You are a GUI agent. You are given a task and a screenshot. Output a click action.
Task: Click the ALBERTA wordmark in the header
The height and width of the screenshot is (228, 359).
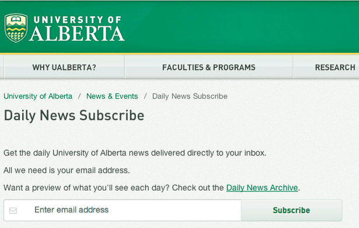tap(77, 34)
